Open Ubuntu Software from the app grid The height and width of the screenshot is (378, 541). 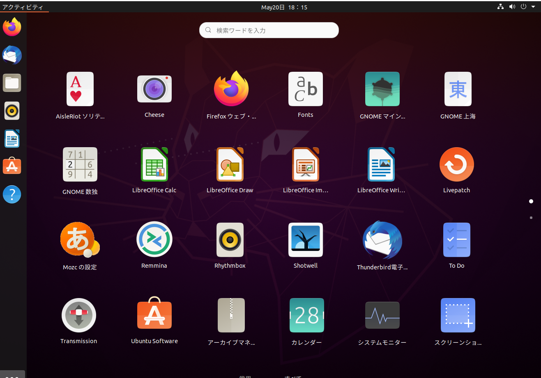click(154, 312)
